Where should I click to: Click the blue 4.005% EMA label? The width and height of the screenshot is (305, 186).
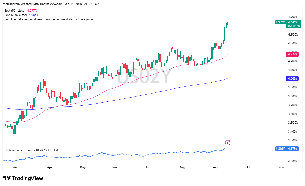[293, 79]
